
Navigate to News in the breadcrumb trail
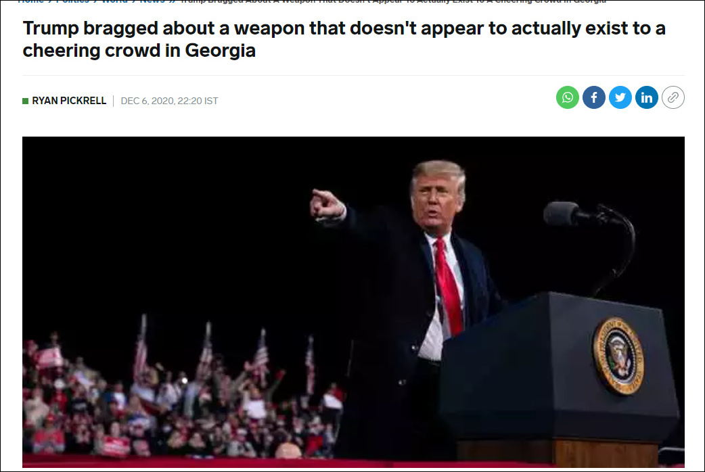tap(152, 1)
